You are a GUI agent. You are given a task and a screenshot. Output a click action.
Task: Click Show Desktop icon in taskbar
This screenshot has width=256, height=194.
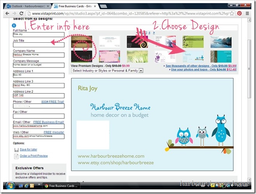[x=21, y=186]
